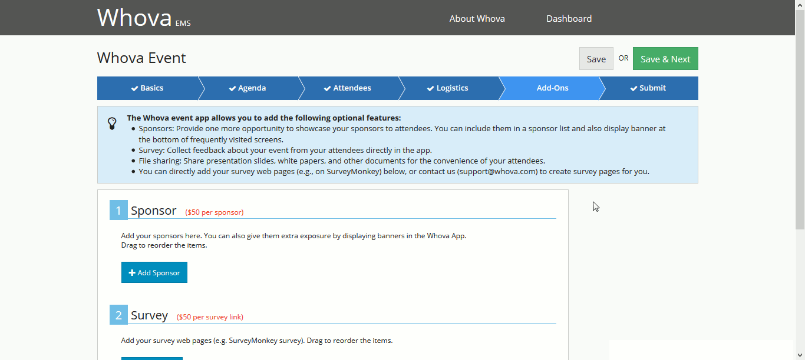Image resolution: width=805 pixels, height=360 pixels.
Task: Open the Agenda step tab
Action: pos(248,88)
